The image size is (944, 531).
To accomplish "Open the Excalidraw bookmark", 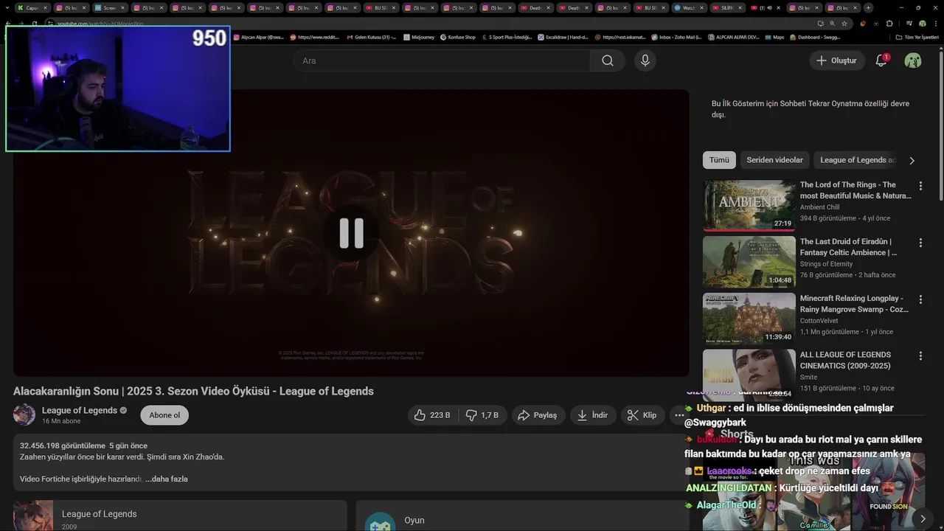I will (x=563, y=37).
